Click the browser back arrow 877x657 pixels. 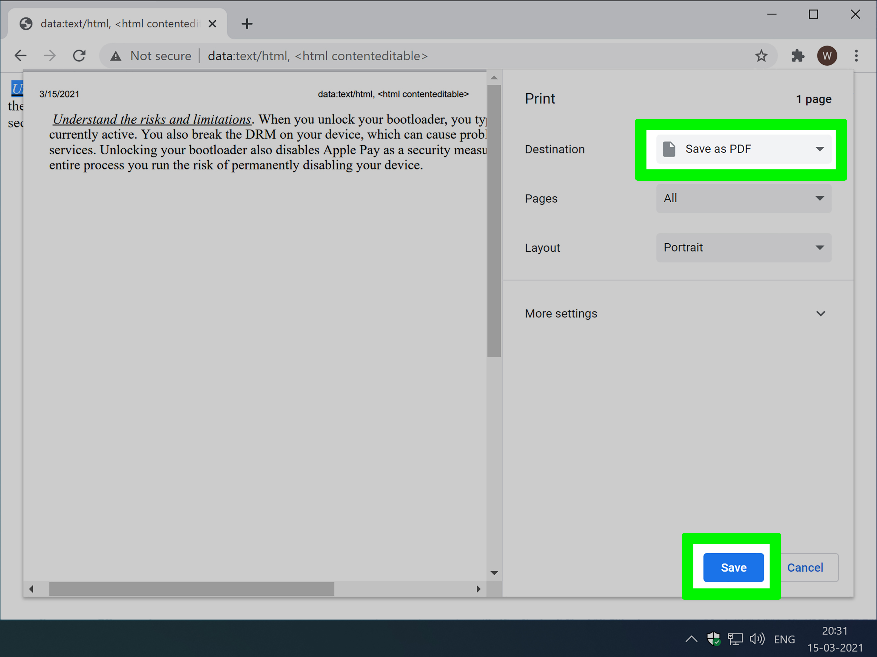21,56
